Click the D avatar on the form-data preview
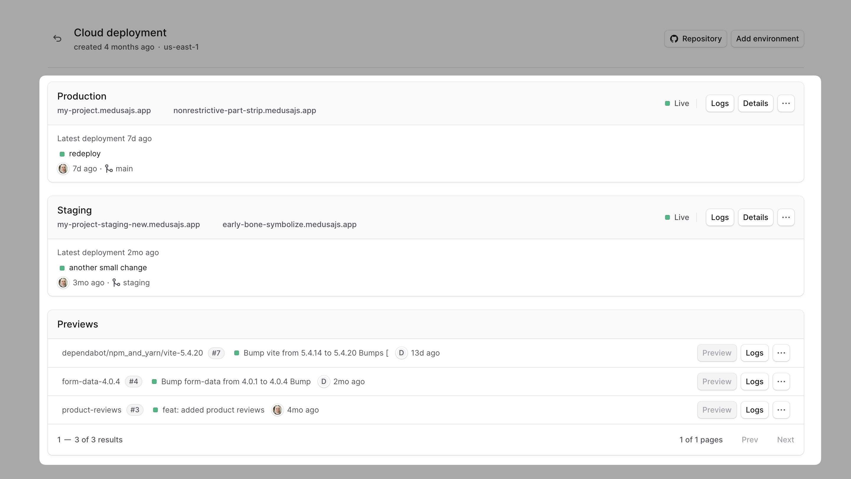The image size is (851, 479). (324, 382)
